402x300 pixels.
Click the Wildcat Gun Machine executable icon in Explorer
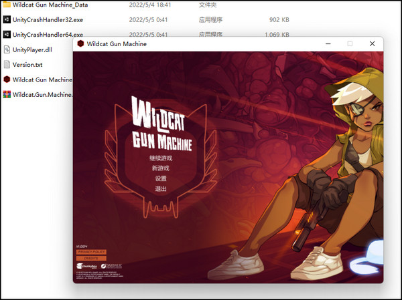(x=7, y=80)
